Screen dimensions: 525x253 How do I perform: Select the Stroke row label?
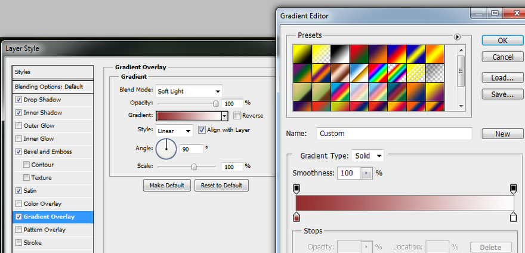(32, 243)
